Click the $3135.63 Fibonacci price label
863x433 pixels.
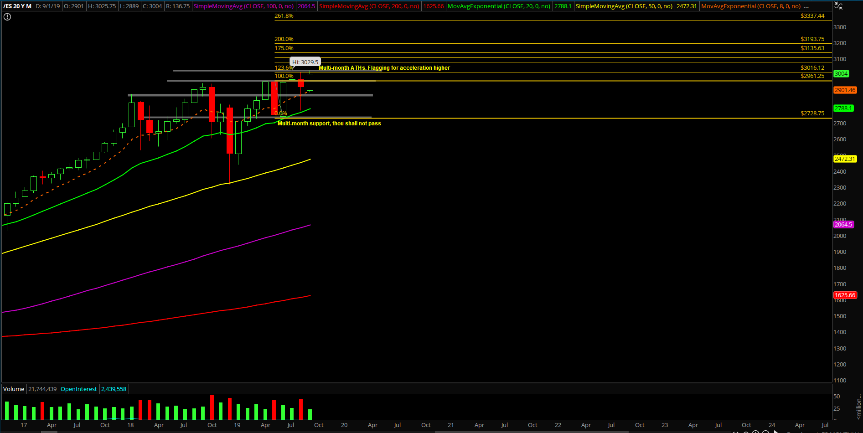click(812, 48)
